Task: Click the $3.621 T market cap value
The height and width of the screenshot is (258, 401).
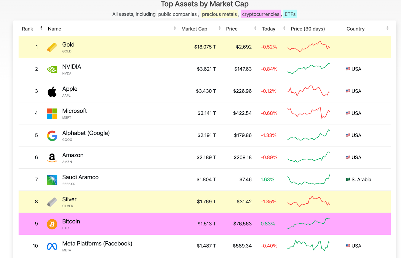Action: coord(206,69)
